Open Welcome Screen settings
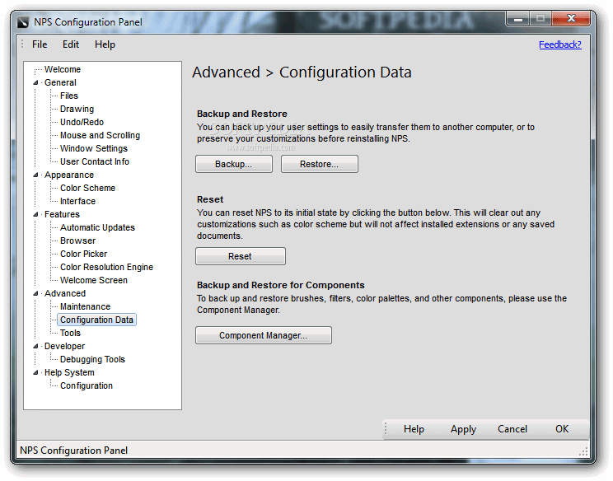 pos(94,280)
